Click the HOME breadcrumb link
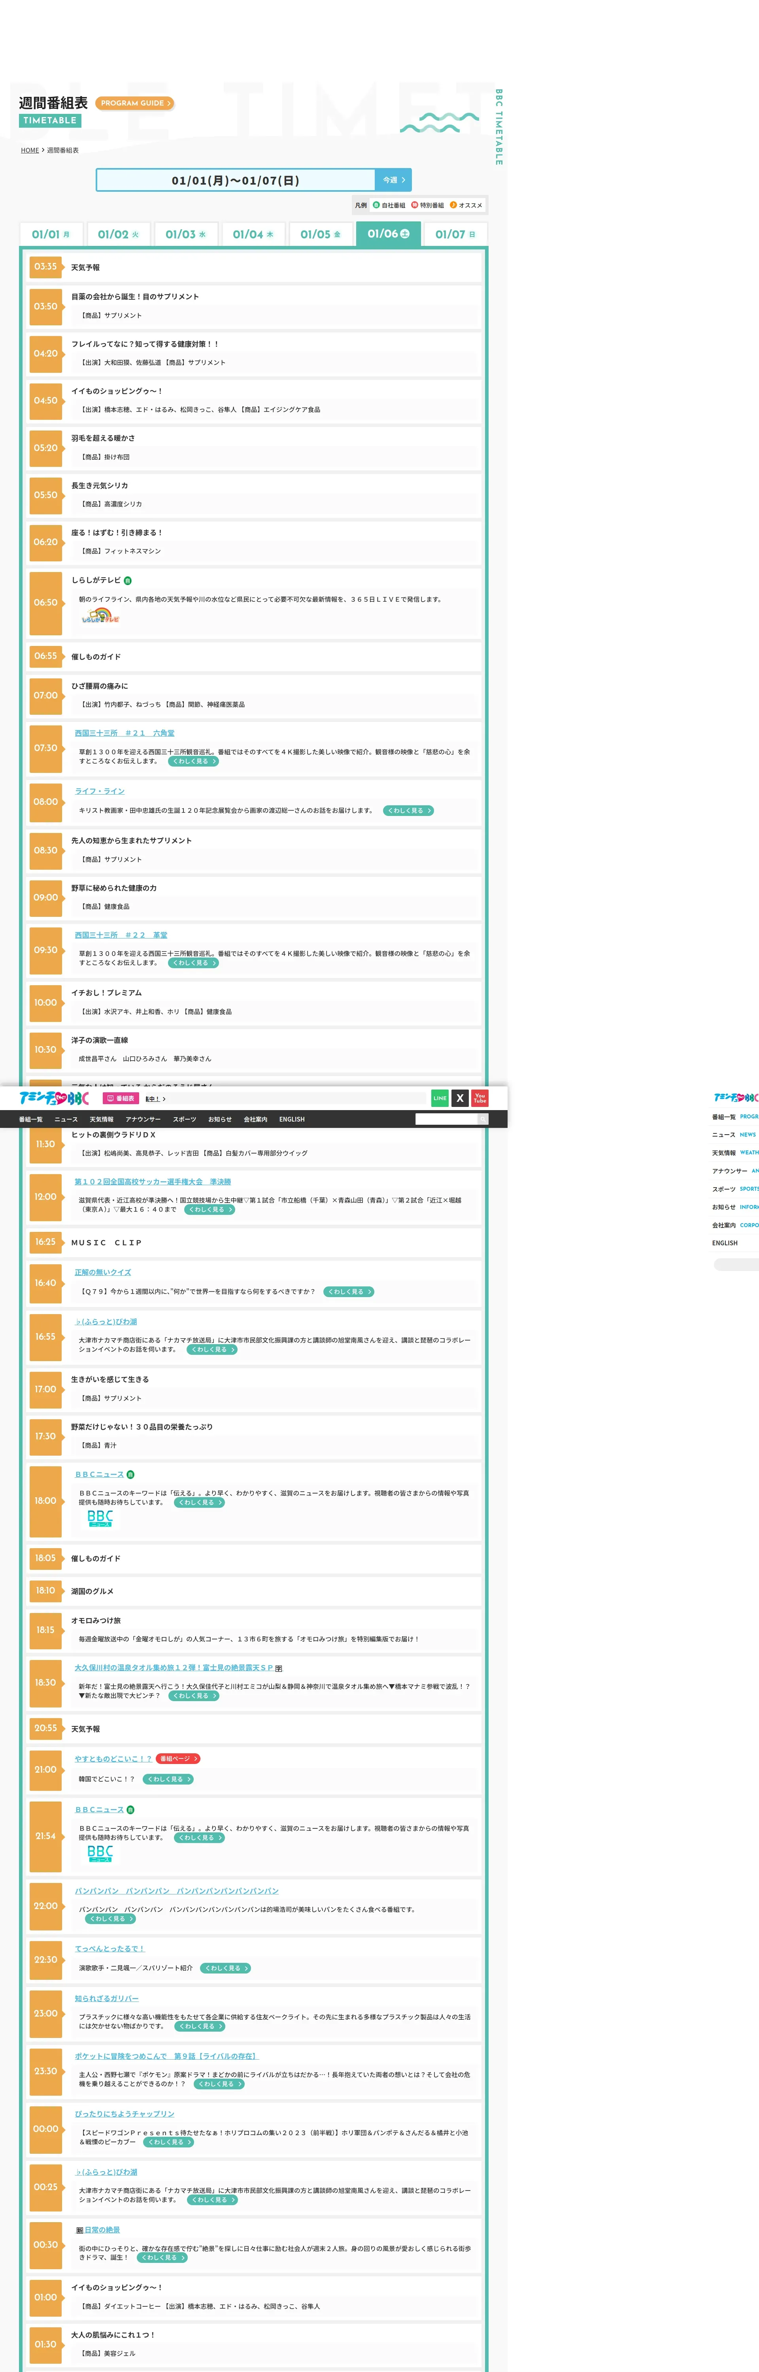 tap(30, 150)
